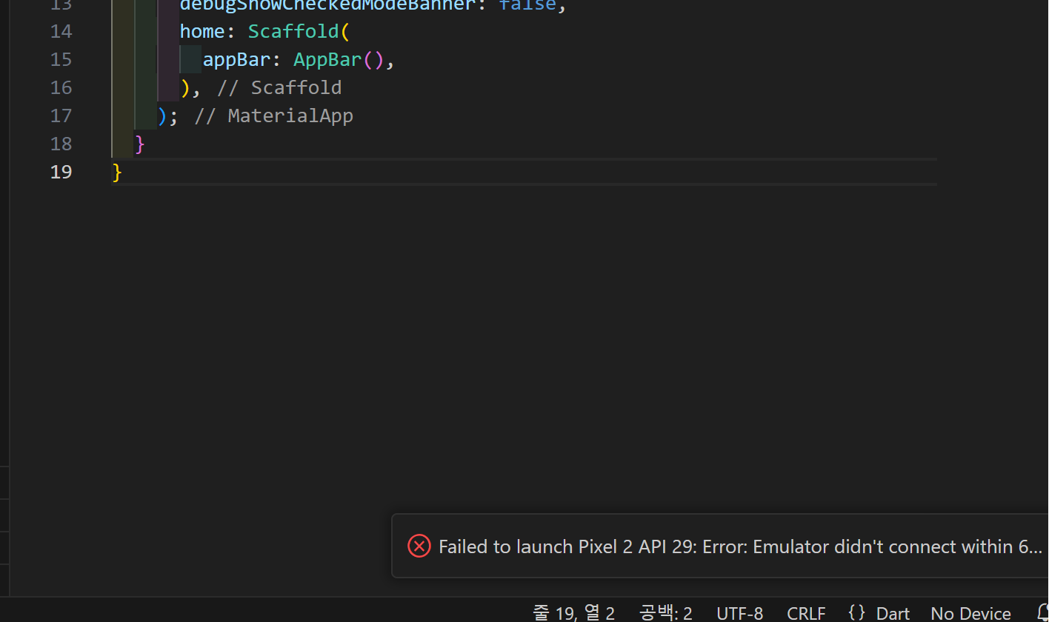Click the 'Failed to launch Pixel 2 API 29' message

740,546
